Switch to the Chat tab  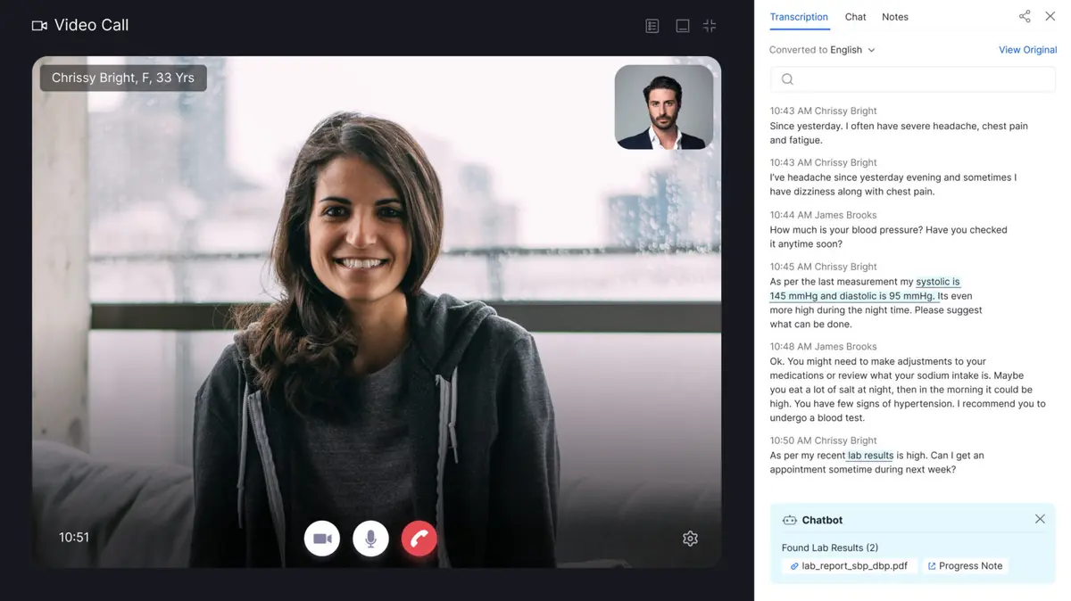[855, 17]
